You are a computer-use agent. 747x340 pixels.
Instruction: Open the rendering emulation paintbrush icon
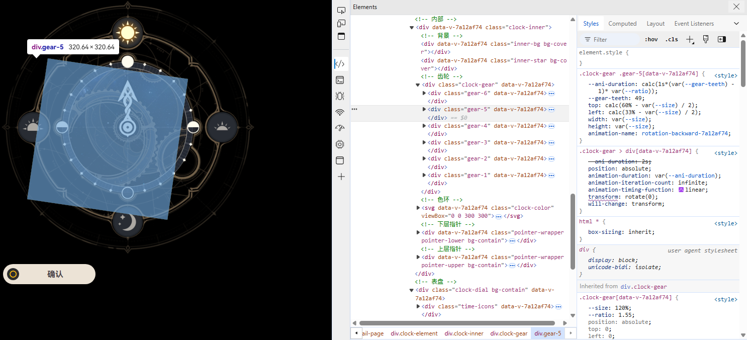(706, 39)
